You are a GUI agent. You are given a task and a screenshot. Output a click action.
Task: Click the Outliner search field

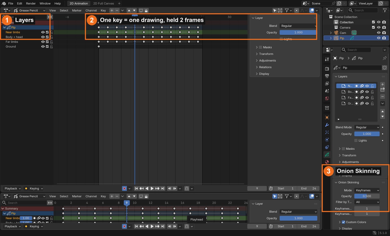363,10
